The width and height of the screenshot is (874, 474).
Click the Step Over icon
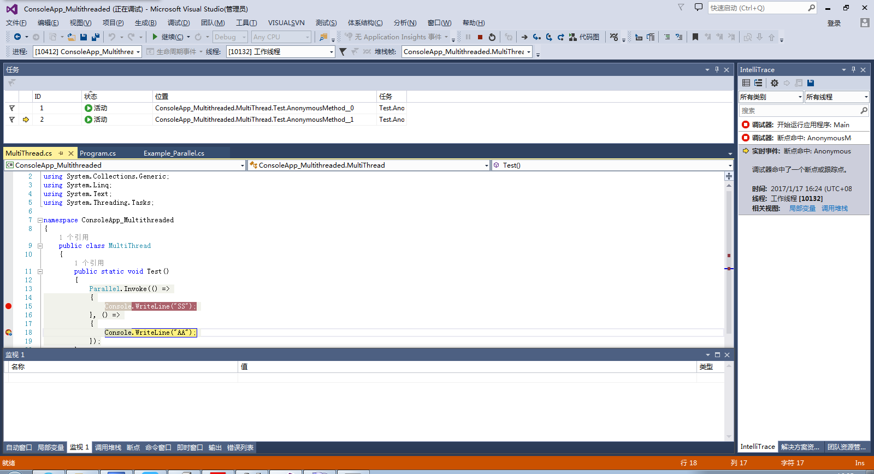549,37
